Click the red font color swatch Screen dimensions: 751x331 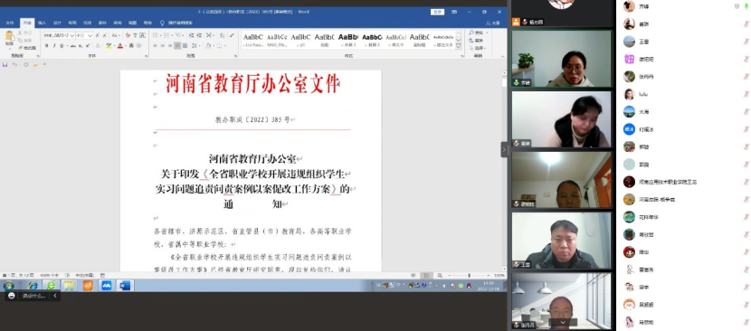[x=120, y=46]
